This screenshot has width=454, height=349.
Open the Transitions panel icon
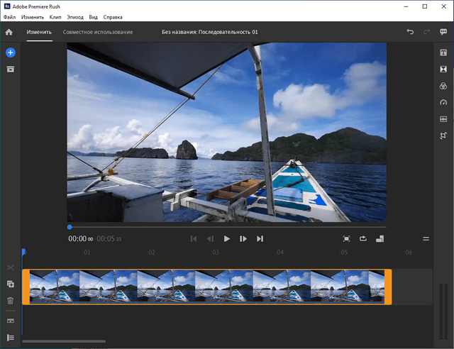click(x=443, y=69)
